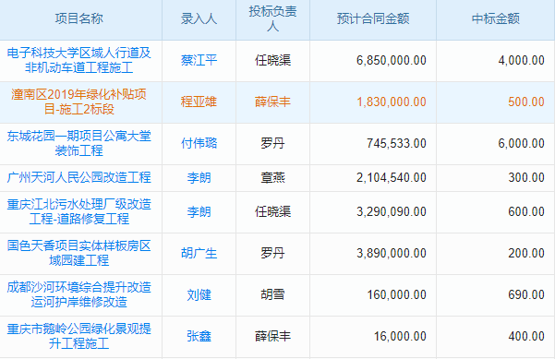Click the 投标负责人 column header
The width and height of the screenshot is (555, 359).
pyautogui.click(x=272, y=18)
